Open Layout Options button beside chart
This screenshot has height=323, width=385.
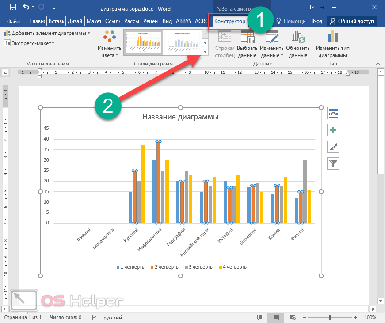click(x=333, y=113)
